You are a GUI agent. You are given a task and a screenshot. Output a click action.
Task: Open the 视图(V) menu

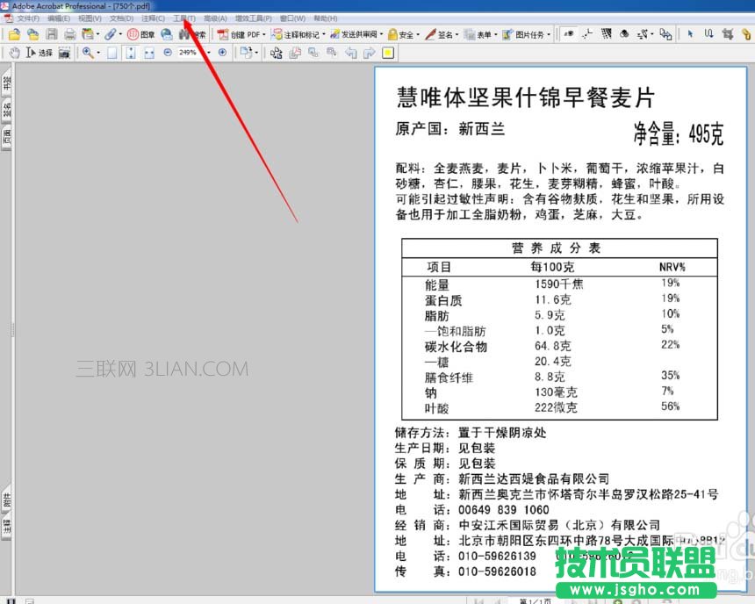coord(90,18)
